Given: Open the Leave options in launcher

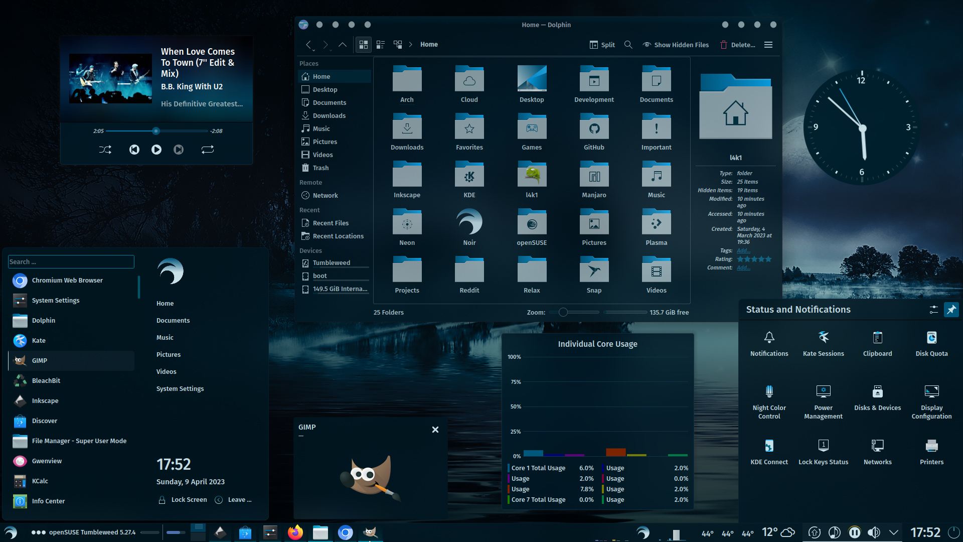Looking at the screenshot, I should tap(234, 500).
